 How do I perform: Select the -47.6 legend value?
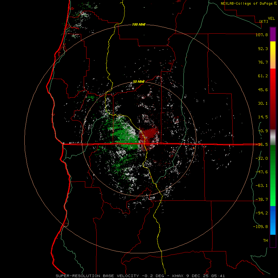(262, 172)
